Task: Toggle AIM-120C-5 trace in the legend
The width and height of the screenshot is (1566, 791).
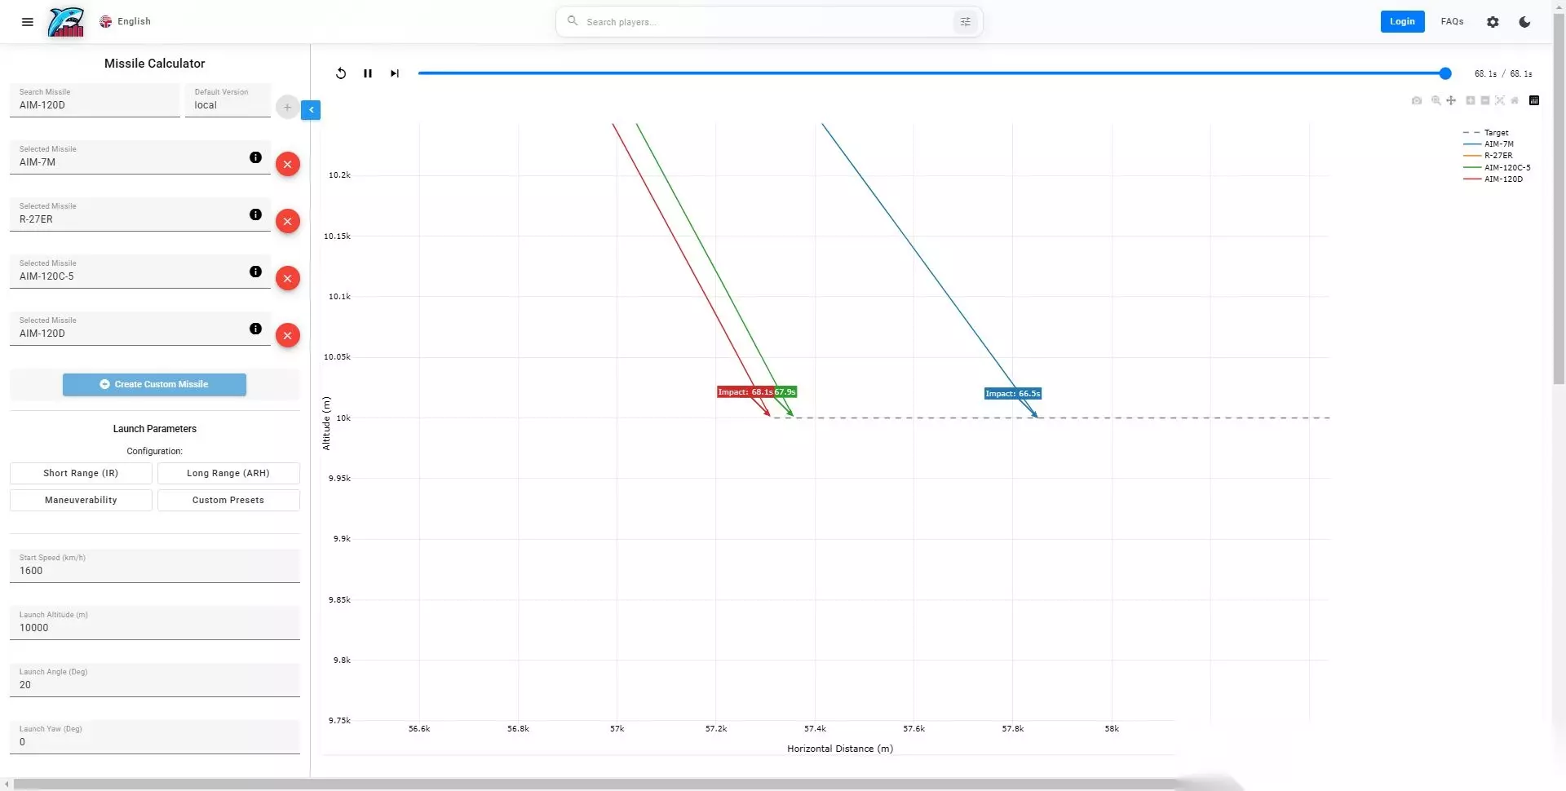Action: coord(1497,167)
